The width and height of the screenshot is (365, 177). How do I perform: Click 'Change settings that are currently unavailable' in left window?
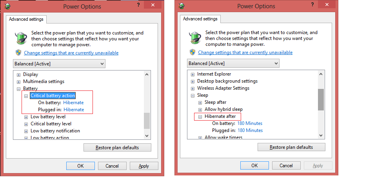[71, 53]
